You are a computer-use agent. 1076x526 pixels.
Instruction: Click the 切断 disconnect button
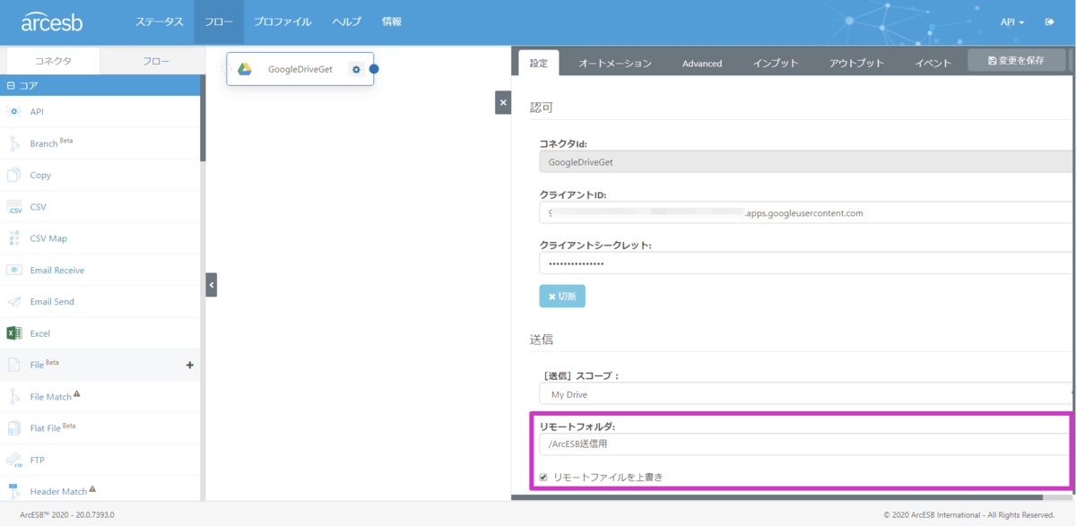coord(562,297)
